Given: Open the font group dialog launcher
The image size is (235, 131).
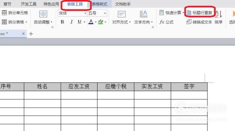Looking at the screenshot, I should [52, 27].
